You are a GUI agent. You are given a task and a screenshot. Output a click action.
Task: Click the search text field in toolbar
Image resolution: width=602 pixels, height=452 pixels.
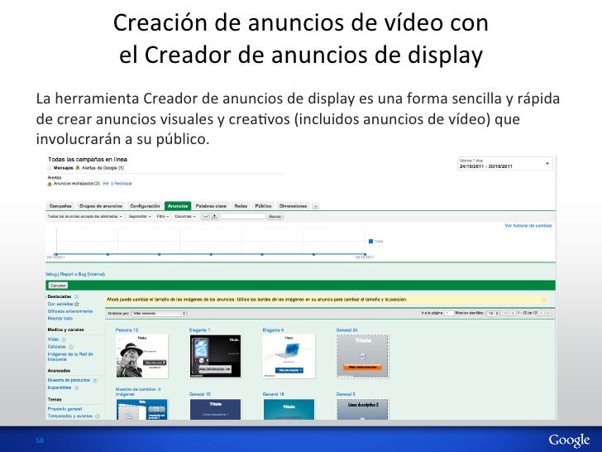tap(242, 216)
